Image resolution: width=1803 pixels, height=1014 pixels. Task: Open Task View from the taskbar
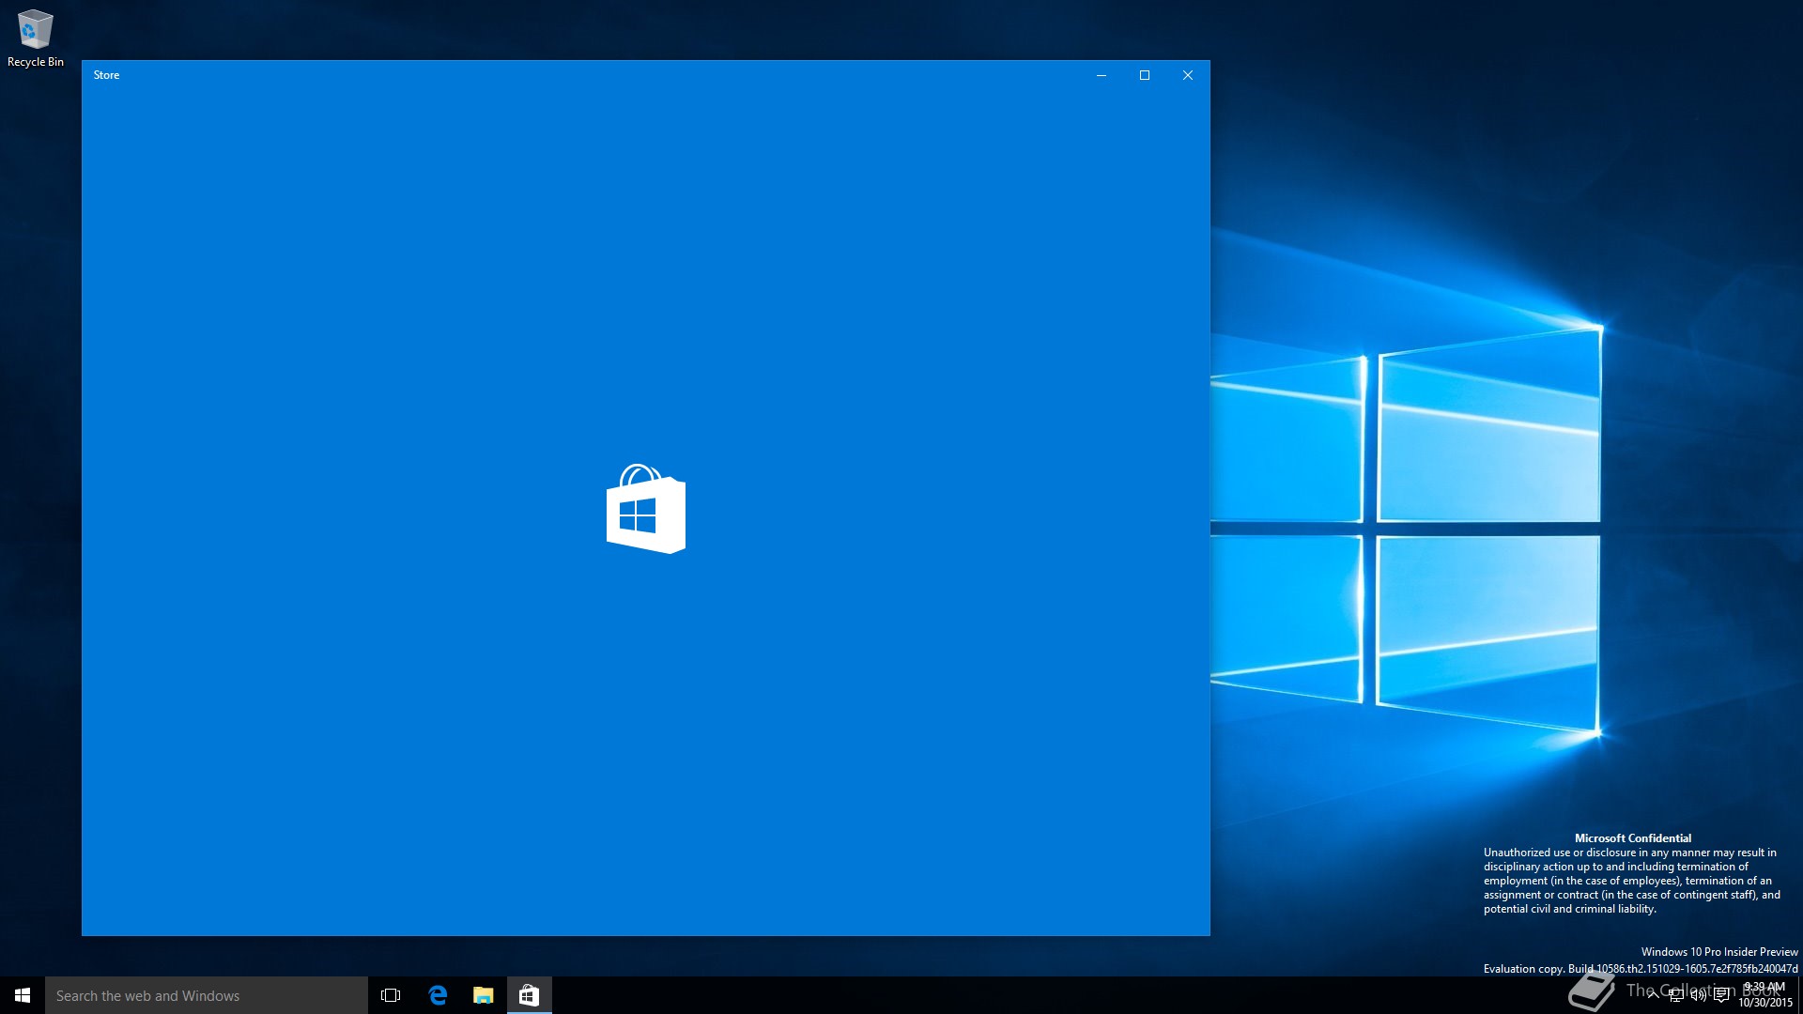tap(391, 995)
